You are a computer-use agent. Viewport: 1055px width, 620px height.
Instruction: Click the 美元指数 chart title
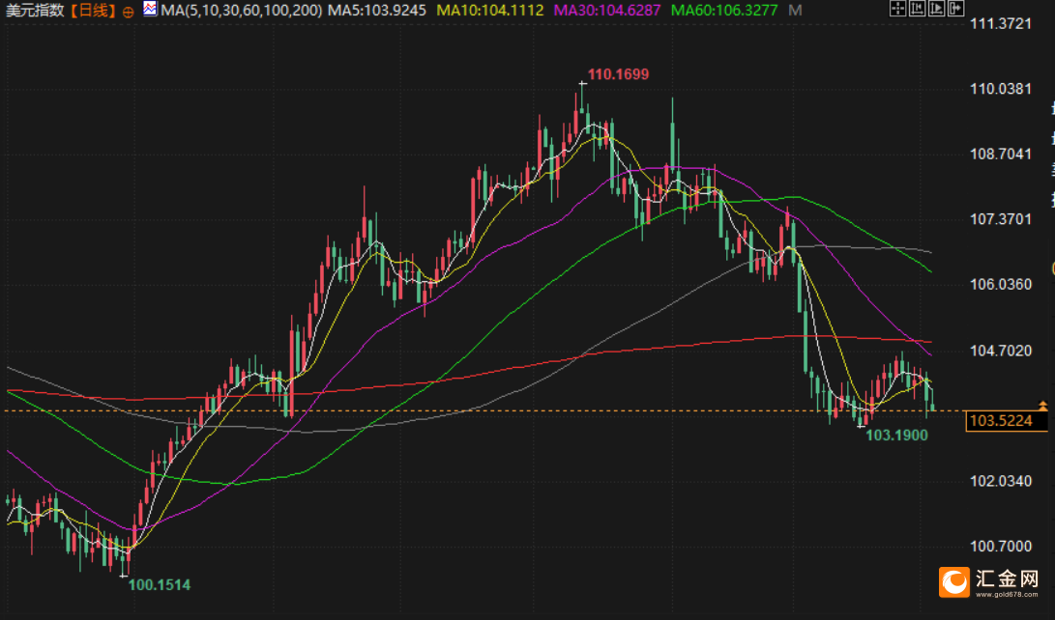34,10
